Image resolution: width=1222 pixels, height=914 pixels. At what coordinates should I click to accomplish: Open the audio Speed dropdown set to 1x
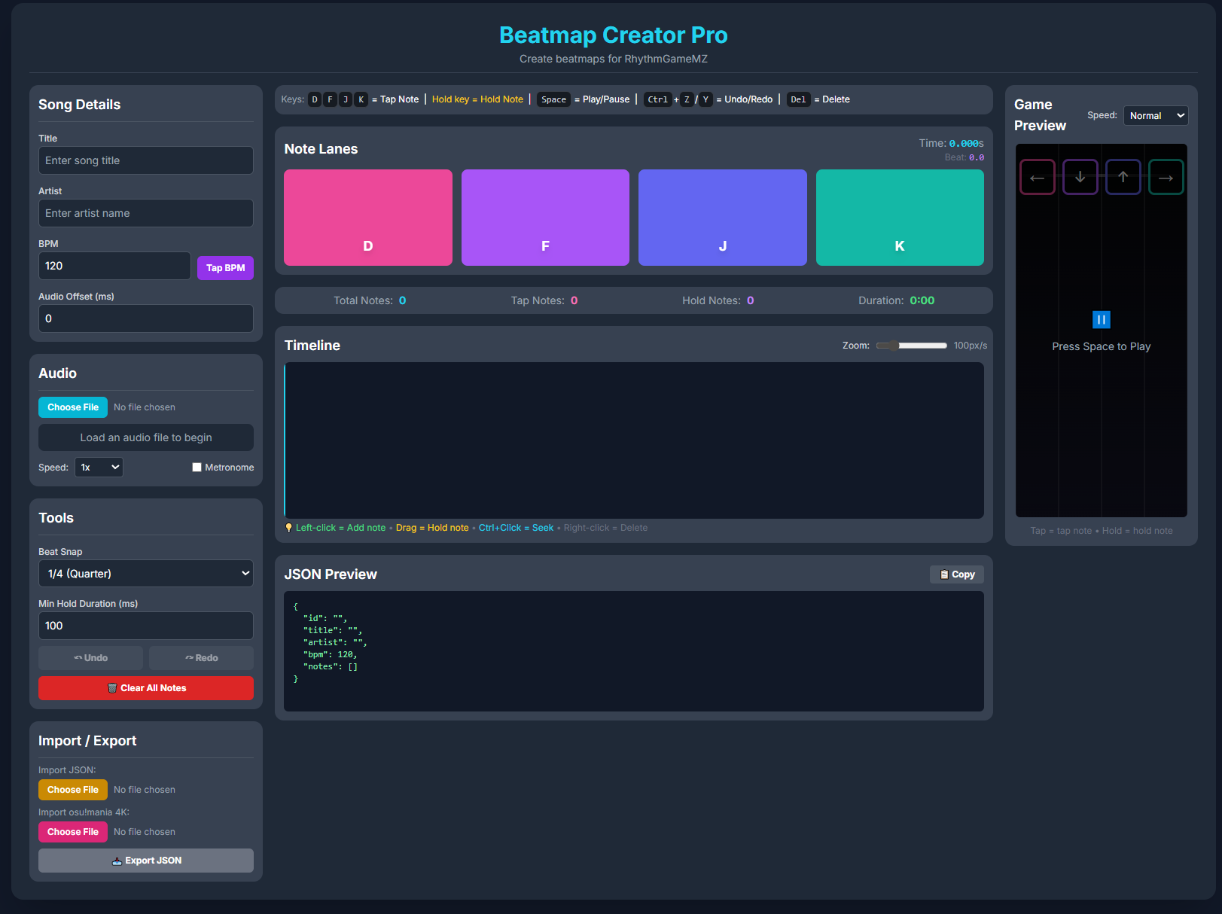tap(99, 467)
